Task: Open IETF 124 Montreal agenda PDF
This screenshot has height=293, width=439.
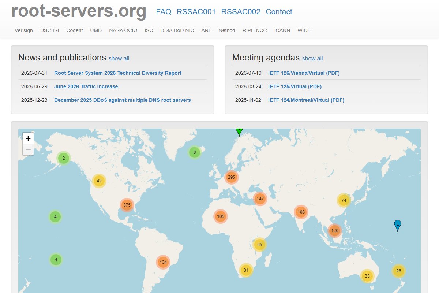Action: pyautogui.click(x=306, y=100)
